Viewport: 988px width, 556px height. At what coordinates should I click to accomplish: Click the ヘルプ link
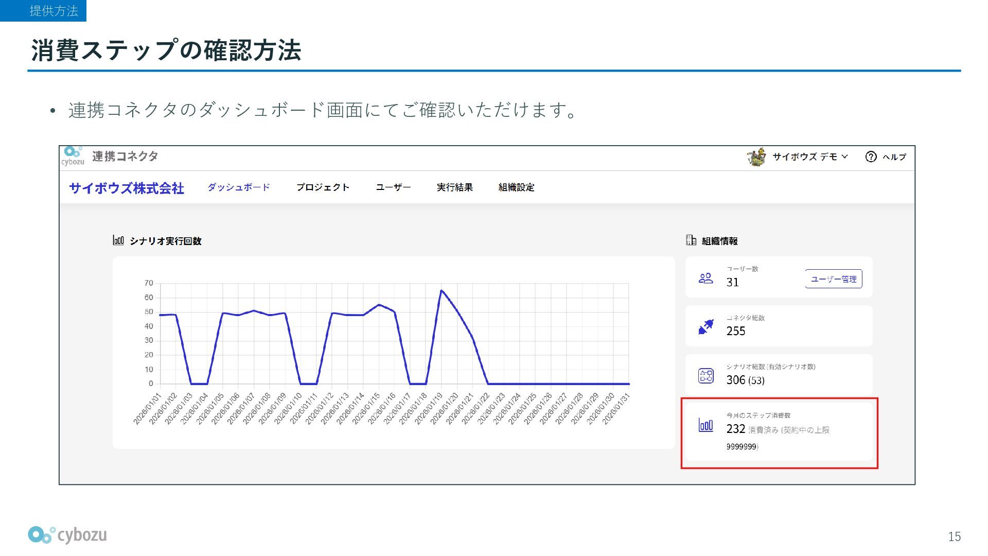pyautogui.click(x=894, y=157)
